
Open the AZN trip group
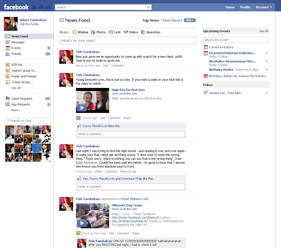pos(17,65)
